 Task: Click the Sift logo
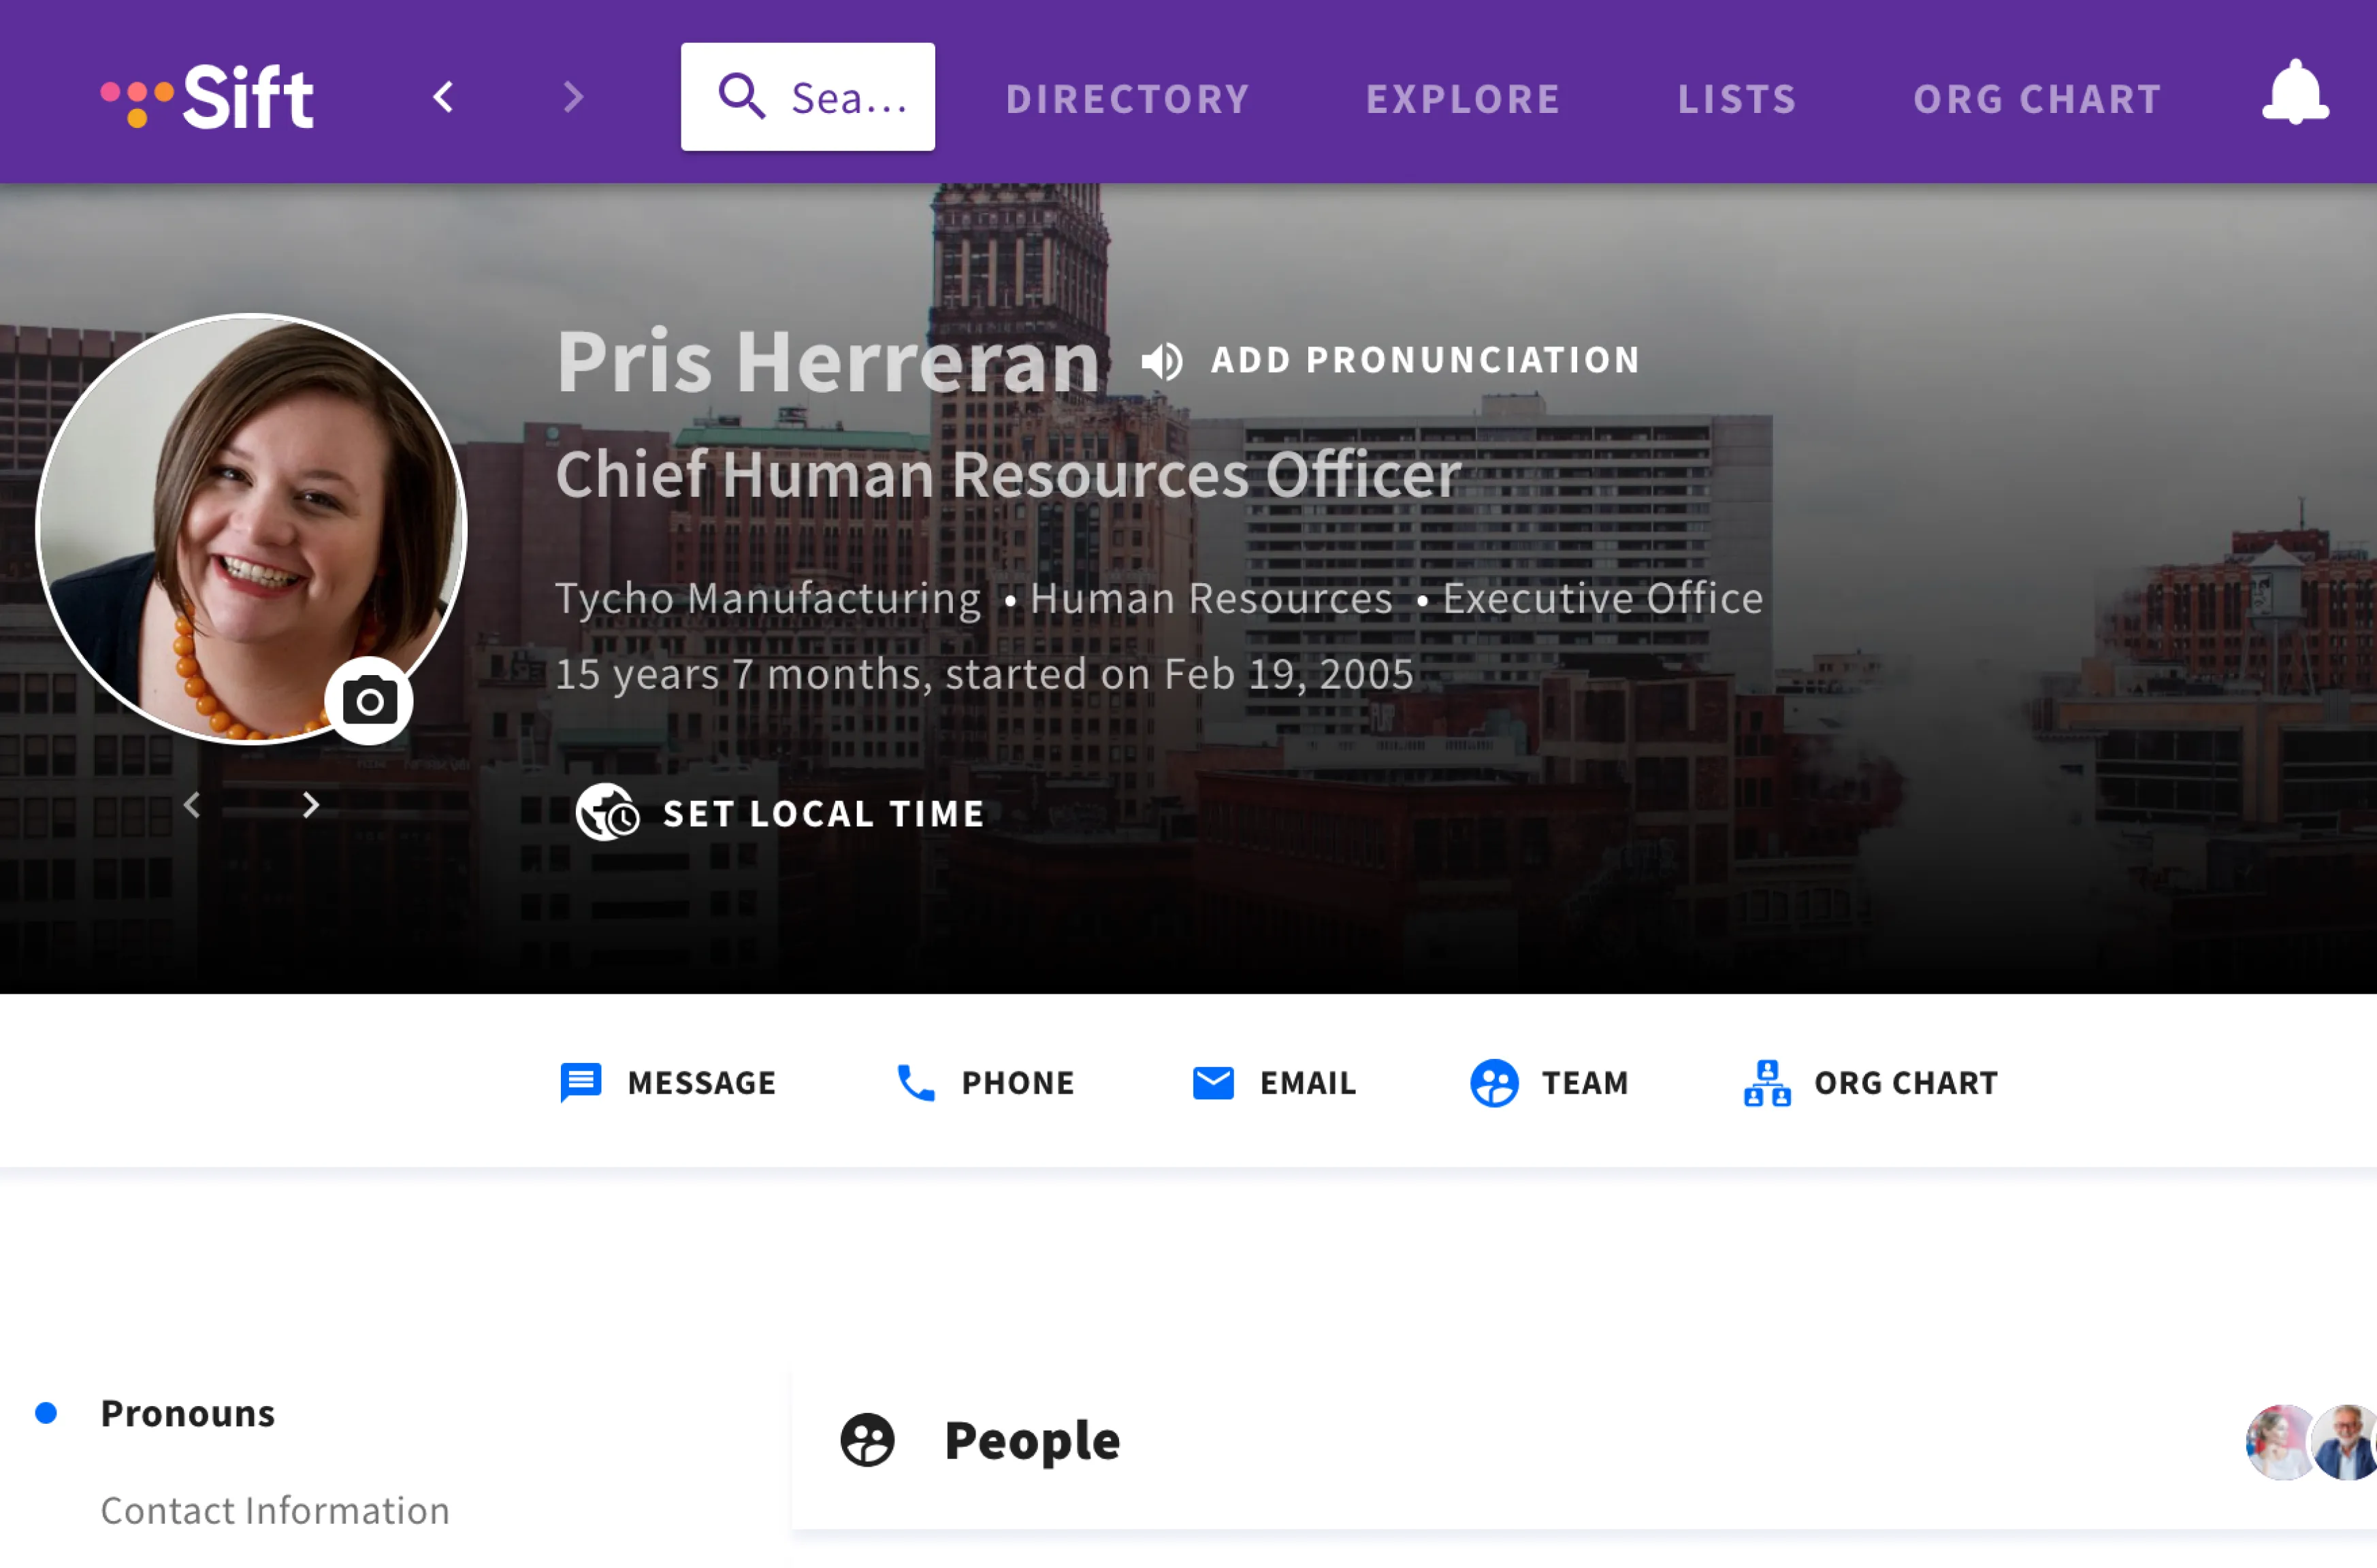[x=208, y=97]
